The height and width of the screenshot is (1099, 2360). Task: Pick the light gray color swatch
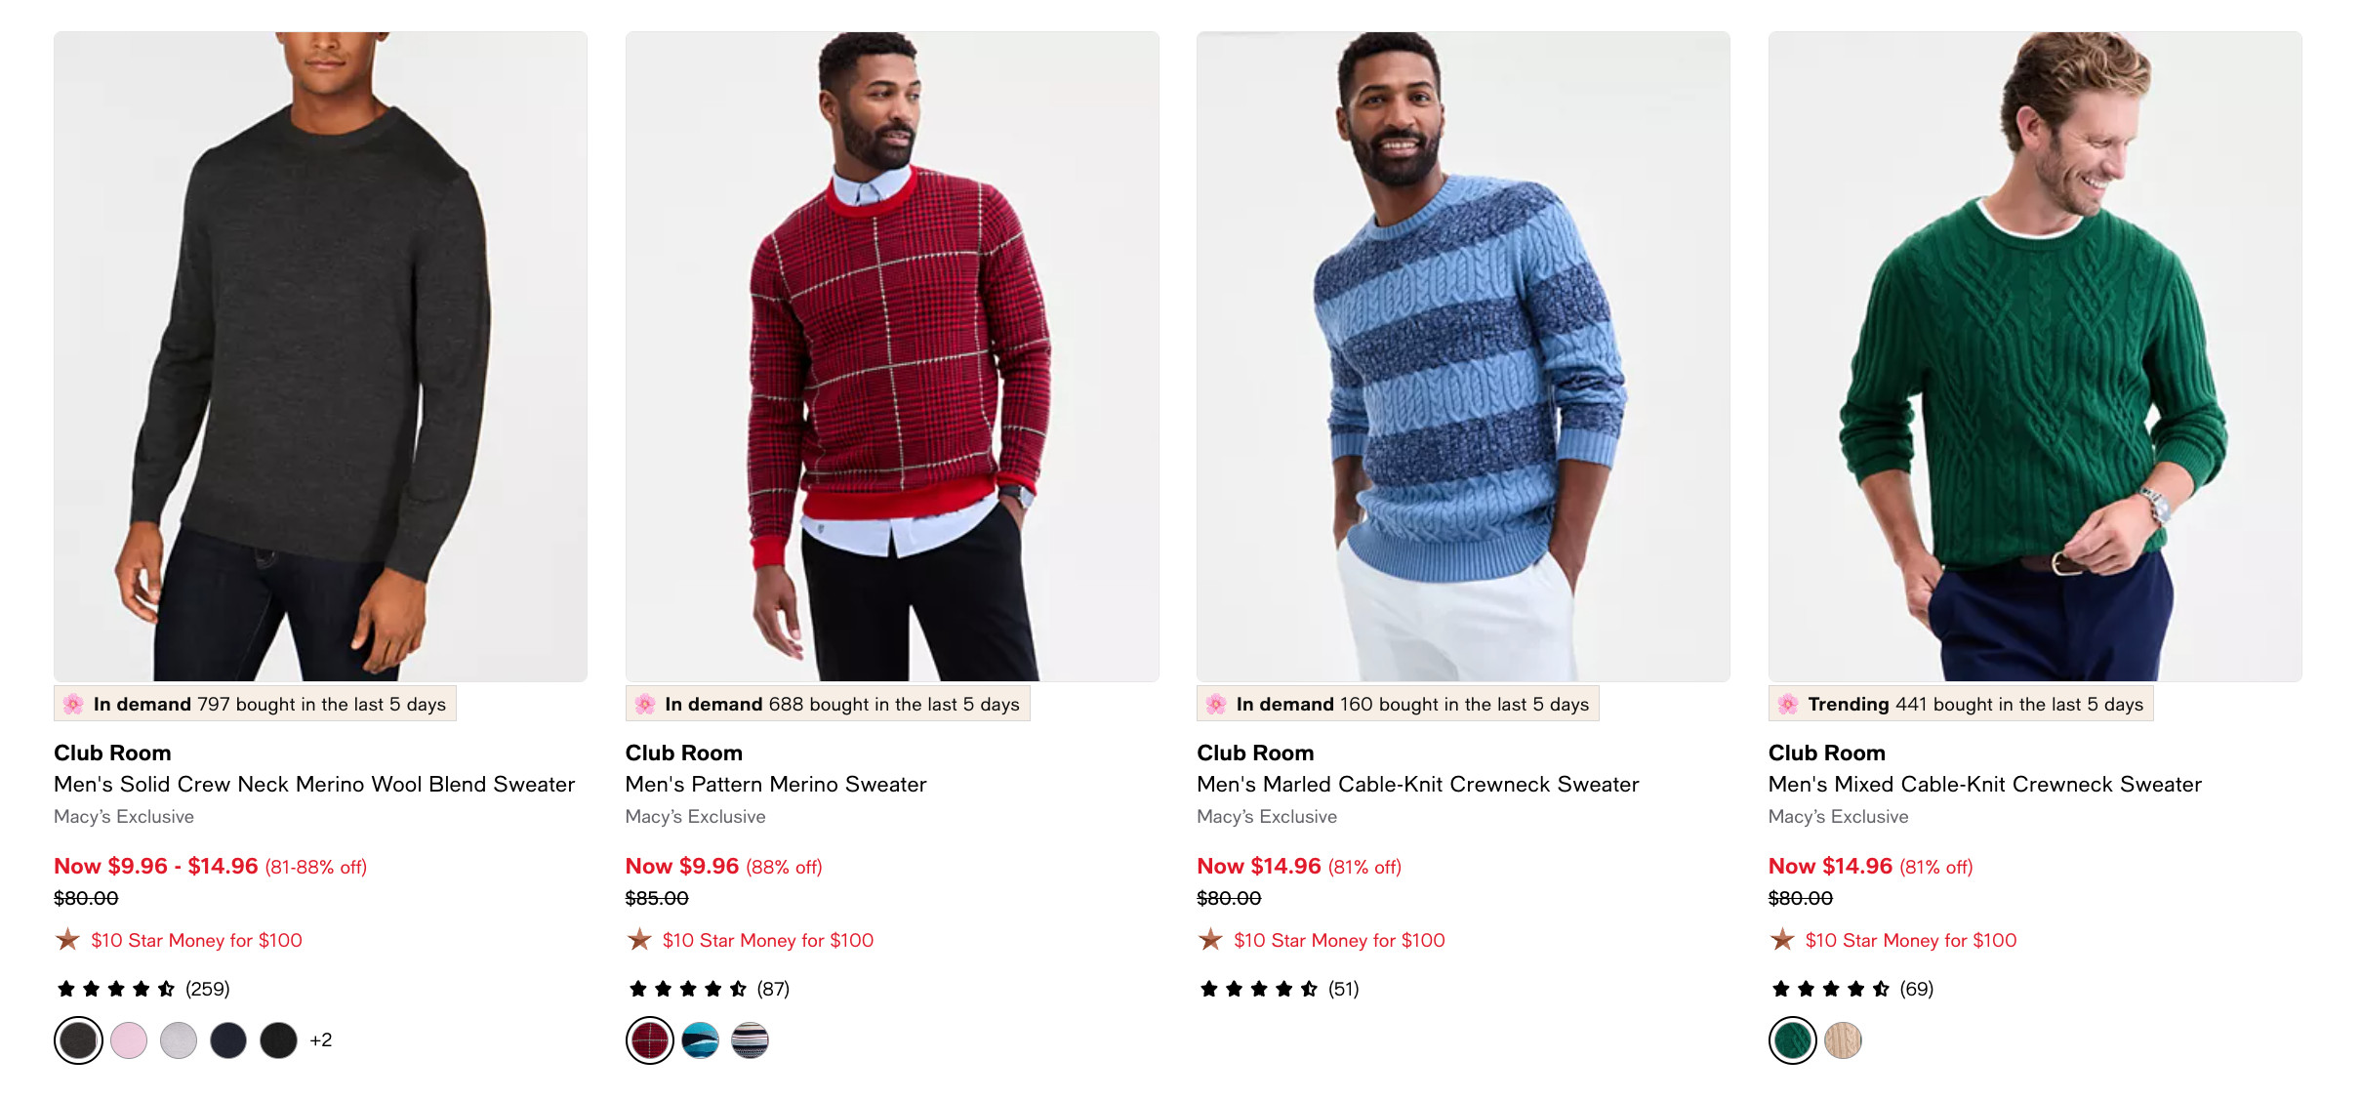(x=179, y=1040)
